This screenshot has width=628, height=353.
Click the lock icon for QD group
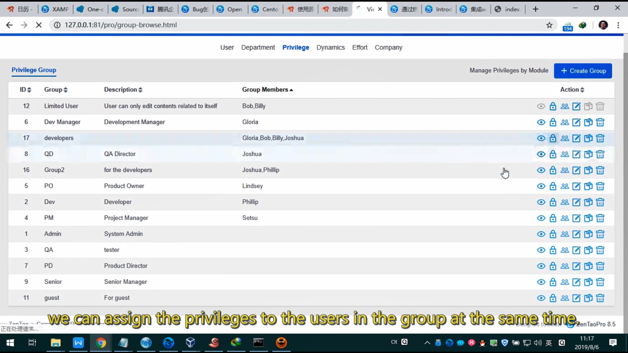pos(552,154)
